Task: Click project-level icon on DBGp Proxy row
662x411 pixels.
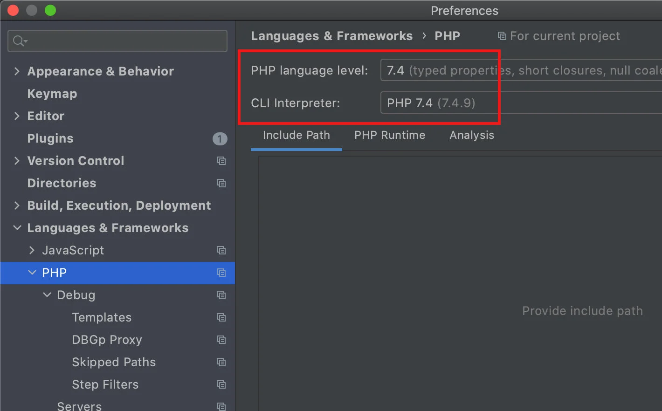Action: pyautogui.click(x=221, y=340)
